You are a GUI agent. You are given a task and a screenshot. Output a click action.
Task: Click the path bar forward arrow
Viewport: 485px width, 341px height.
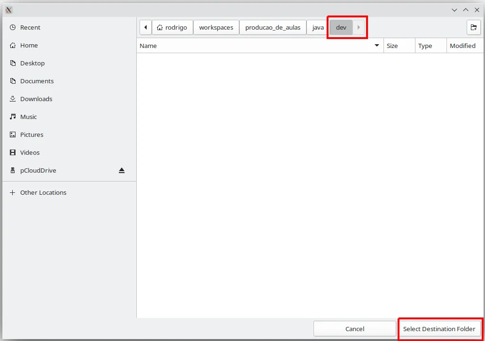click(359, 27)
